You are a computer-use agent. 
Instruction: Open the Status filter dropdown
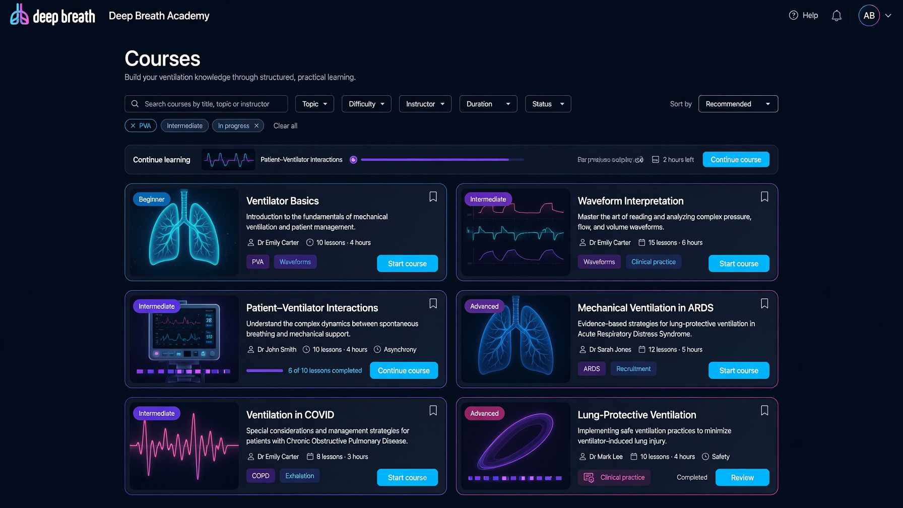click(548, 104)
